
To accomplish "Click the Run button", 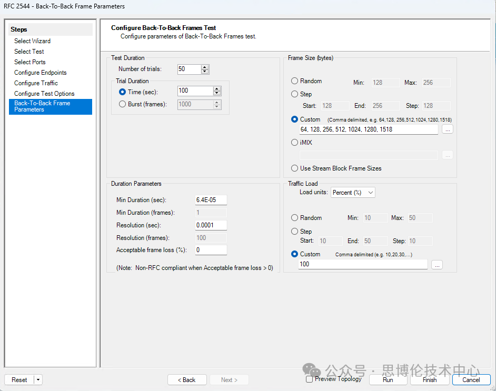I will pyautogui.click(x=388, y=380).
